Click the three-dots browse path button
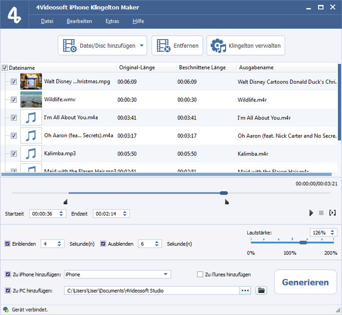 [245, 291]
